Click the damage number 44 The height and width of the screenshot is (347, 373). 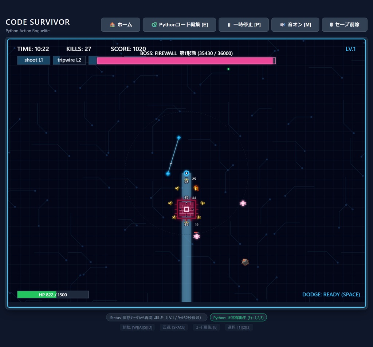pos(194,198)
